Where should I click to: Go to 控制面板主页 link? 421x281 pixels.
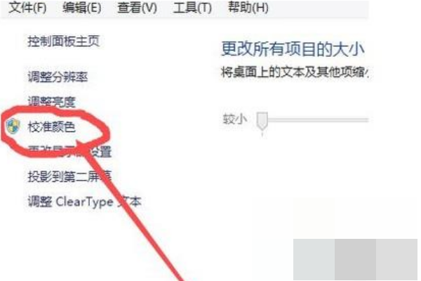click(64, 41)
